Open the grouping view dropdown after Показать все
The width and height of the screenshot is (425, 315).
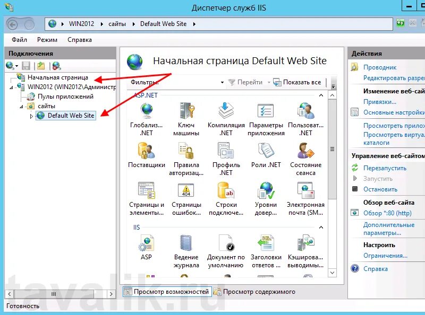tap(334, 86)
